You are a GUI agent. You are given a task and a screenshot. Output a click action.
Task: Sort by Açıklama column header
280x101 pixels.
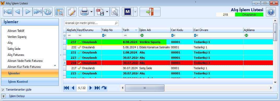click(258, 30)
